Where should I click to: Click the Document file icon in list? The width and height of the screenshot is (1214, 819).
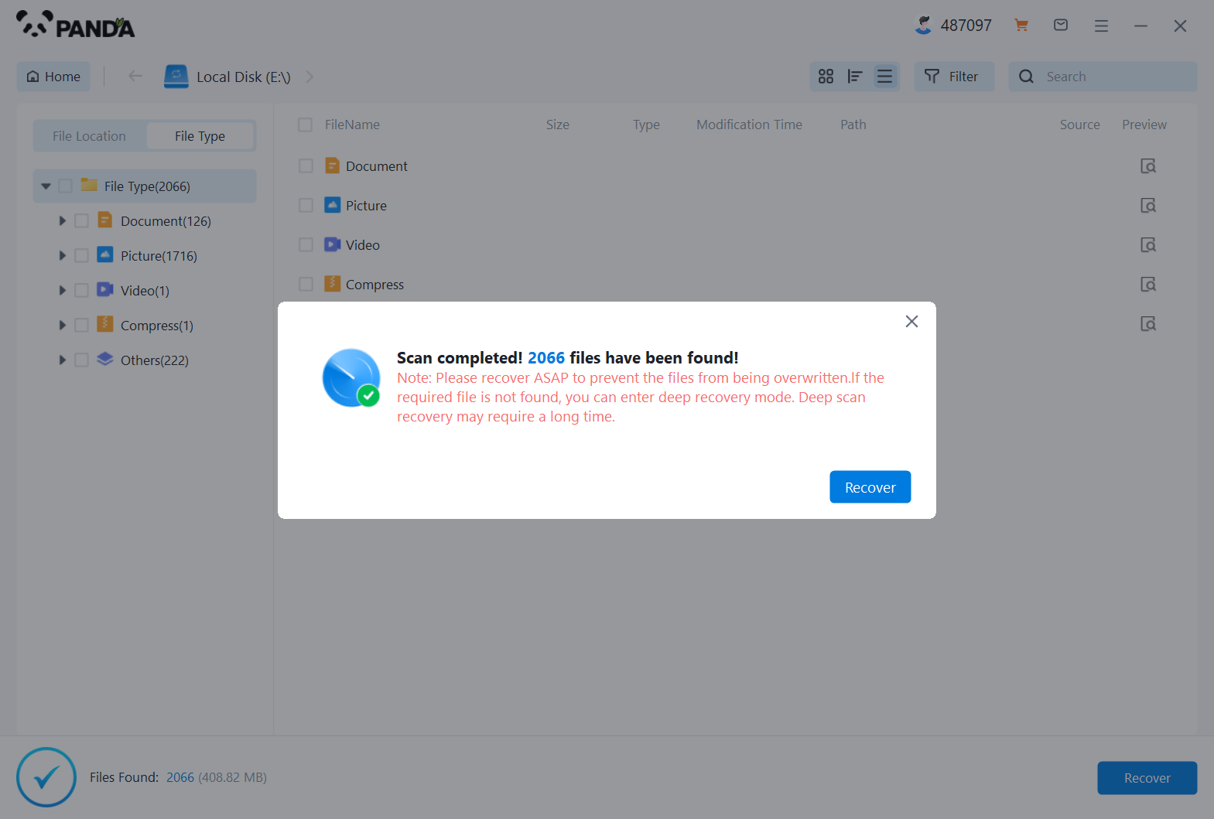[x=333, y=166]
